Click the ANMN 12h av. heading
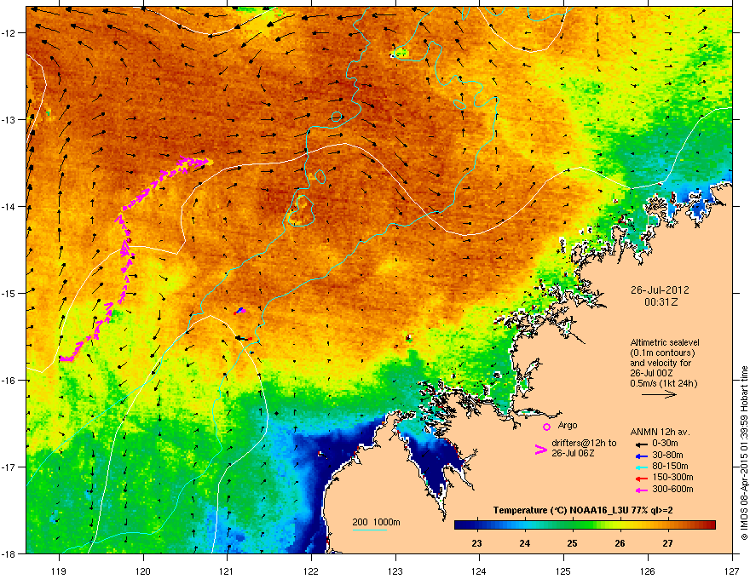 point(660,433)
